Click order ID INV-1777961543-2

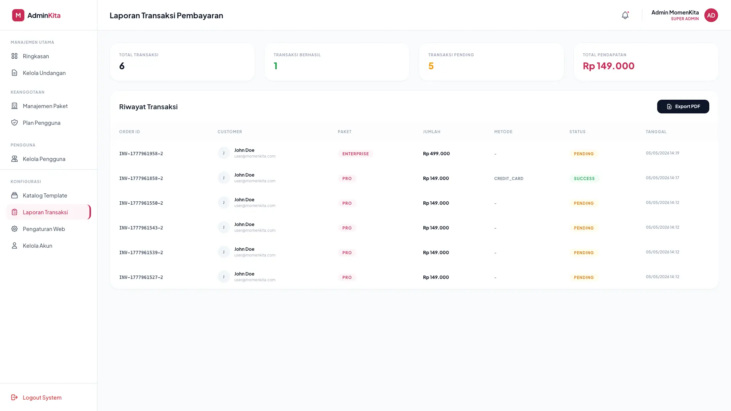pyautogui.click(x=141, y=228)
